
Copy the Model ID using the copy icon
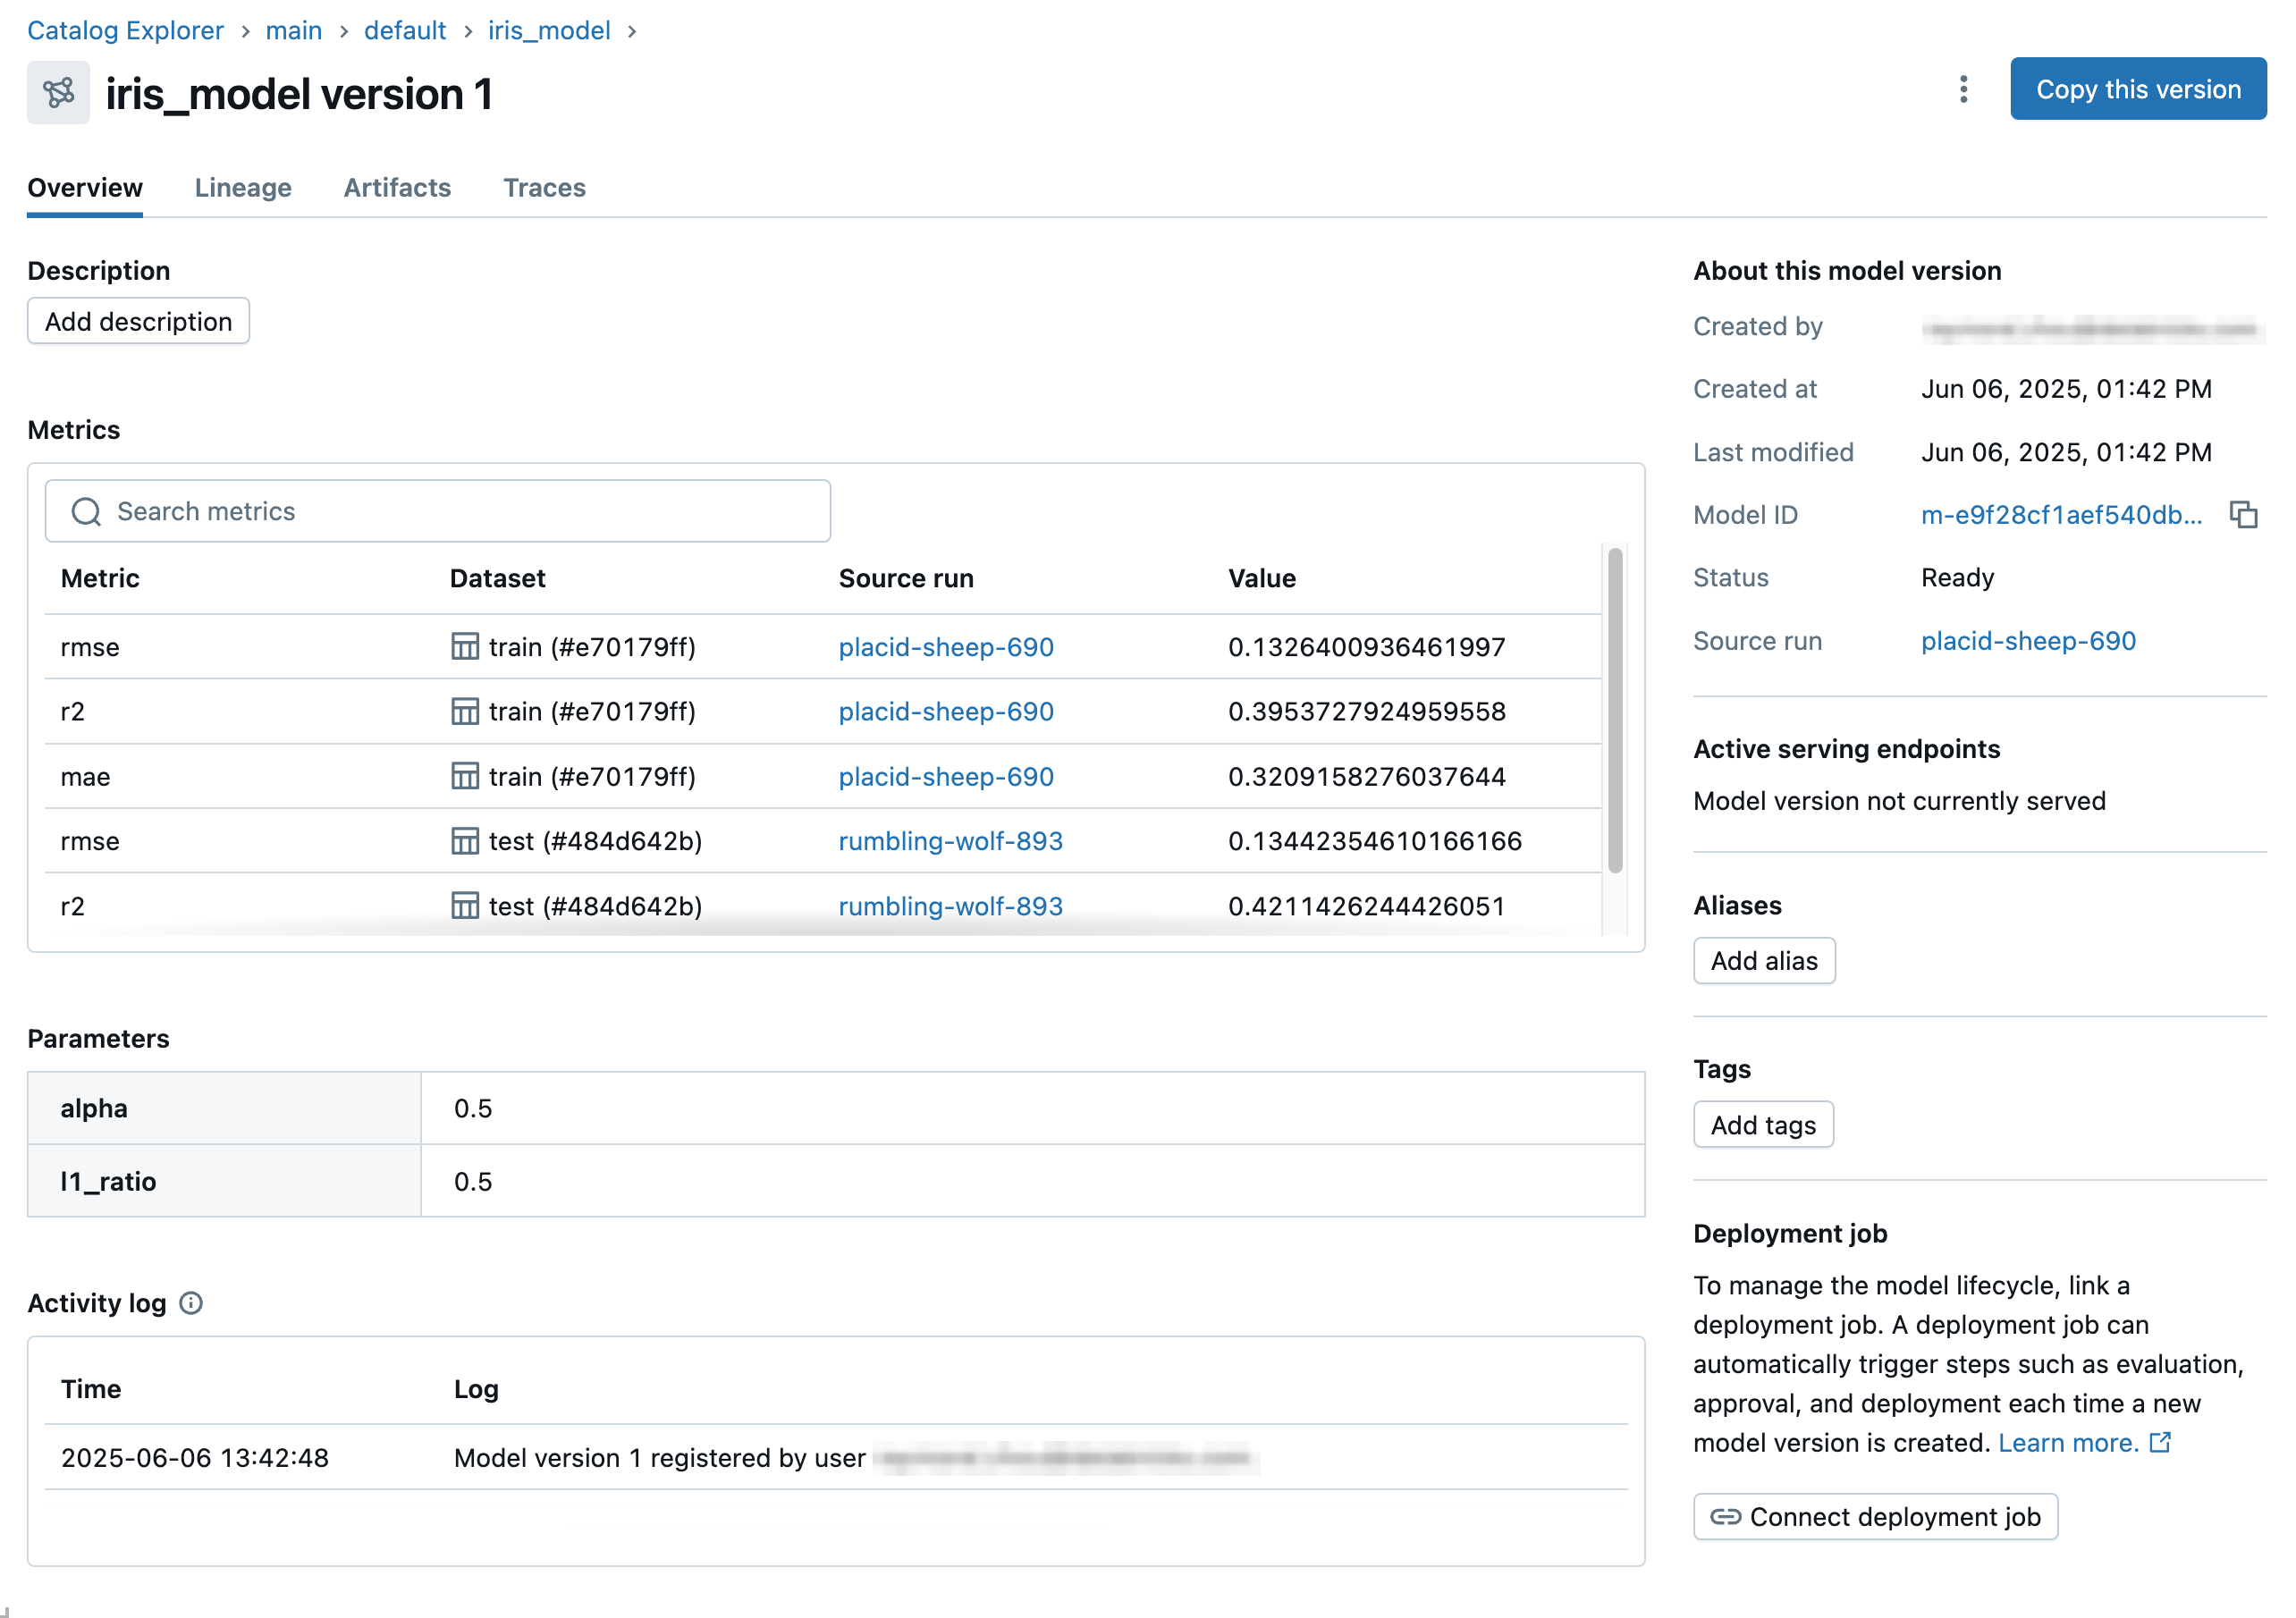pyautogui.click(x=2243, y=514)
